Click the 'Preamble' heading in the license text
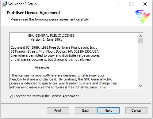Screen dimensions: 153x119 click(x=42, y=67)
